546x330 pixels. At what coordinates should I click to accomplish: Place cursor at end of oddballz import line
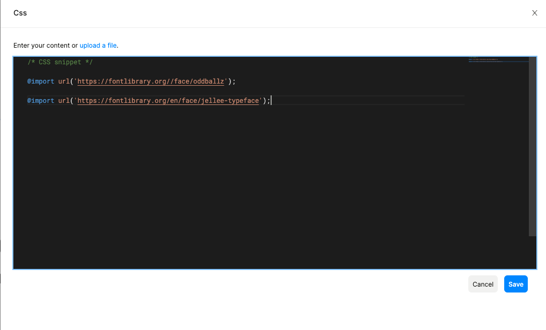[236, 81]
